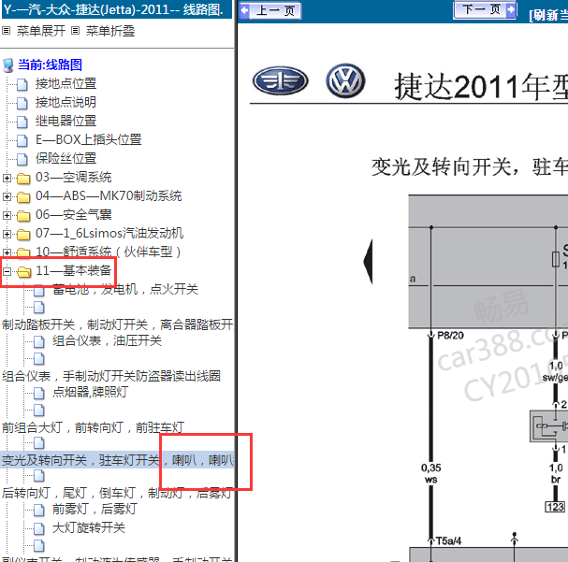Click the folder icon of 04—ABS—MK70制动系统
This screenshot has width=568, height=562.
pos(23,197)
